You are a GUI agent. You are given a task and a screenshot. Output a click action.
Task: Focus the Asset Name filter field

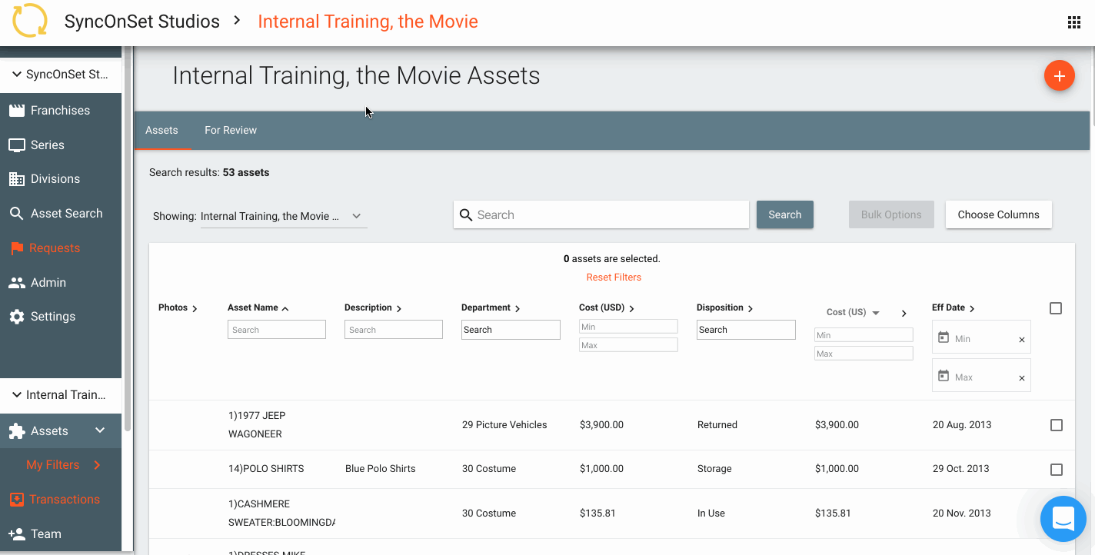(x=277, y=330)
